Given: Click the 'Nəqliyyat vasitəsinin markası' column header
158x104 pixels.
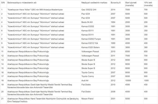Looking at the screenshot, I should click(x=94, y=3).
